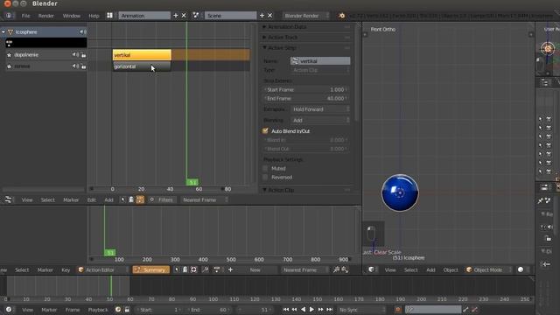Toggle Icosphere animation data mute speaker
This screenshot has height=315, width=560.
(82, 31)
